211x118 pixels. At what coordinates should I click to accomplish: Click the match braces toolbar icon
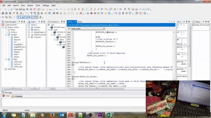(x=148, y=9)
